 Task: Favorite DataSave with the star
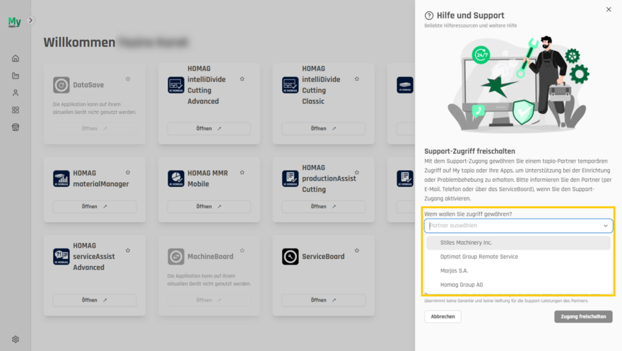(x=128, y=79)
